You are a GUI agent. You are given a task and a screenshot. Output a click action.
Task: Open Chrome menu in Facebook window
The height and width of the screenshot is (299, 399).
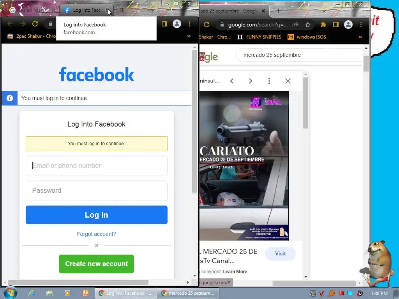pos(190,24)
